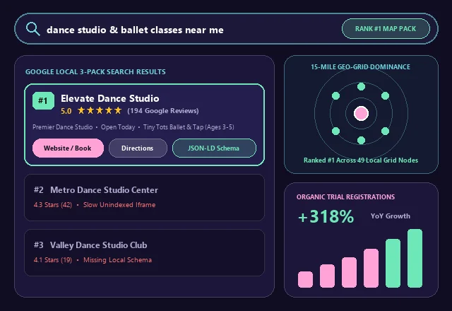Select the Elevate Dance Studio title

(110, 98)
